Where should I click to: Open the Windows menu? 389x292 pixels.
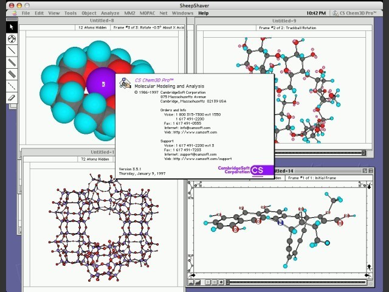click(182, 13)
